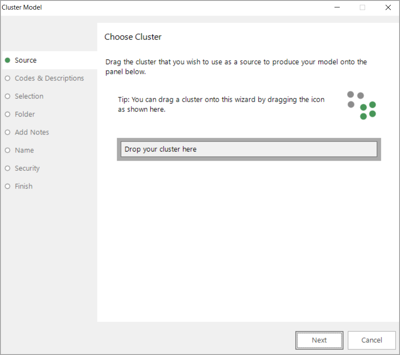Jump to the Name step

(24, 150)
